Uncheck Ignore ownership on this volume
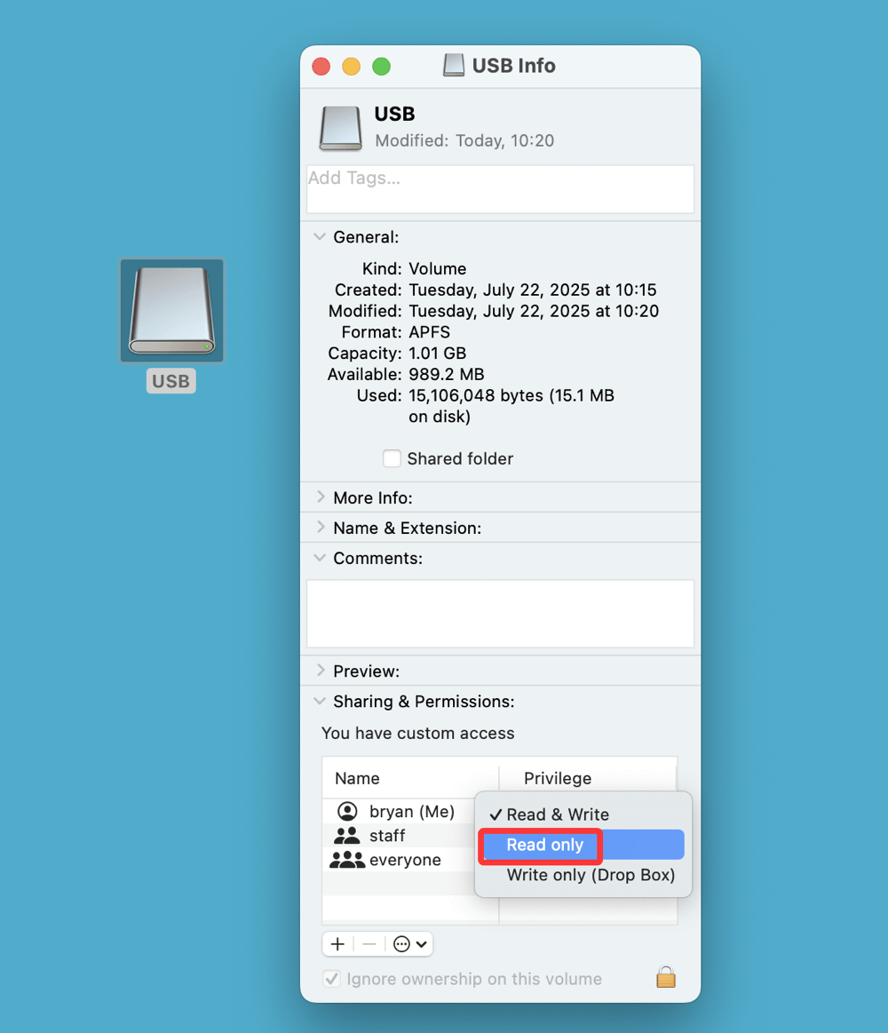Screen dimensions: 888x1033 click(331, 978)
